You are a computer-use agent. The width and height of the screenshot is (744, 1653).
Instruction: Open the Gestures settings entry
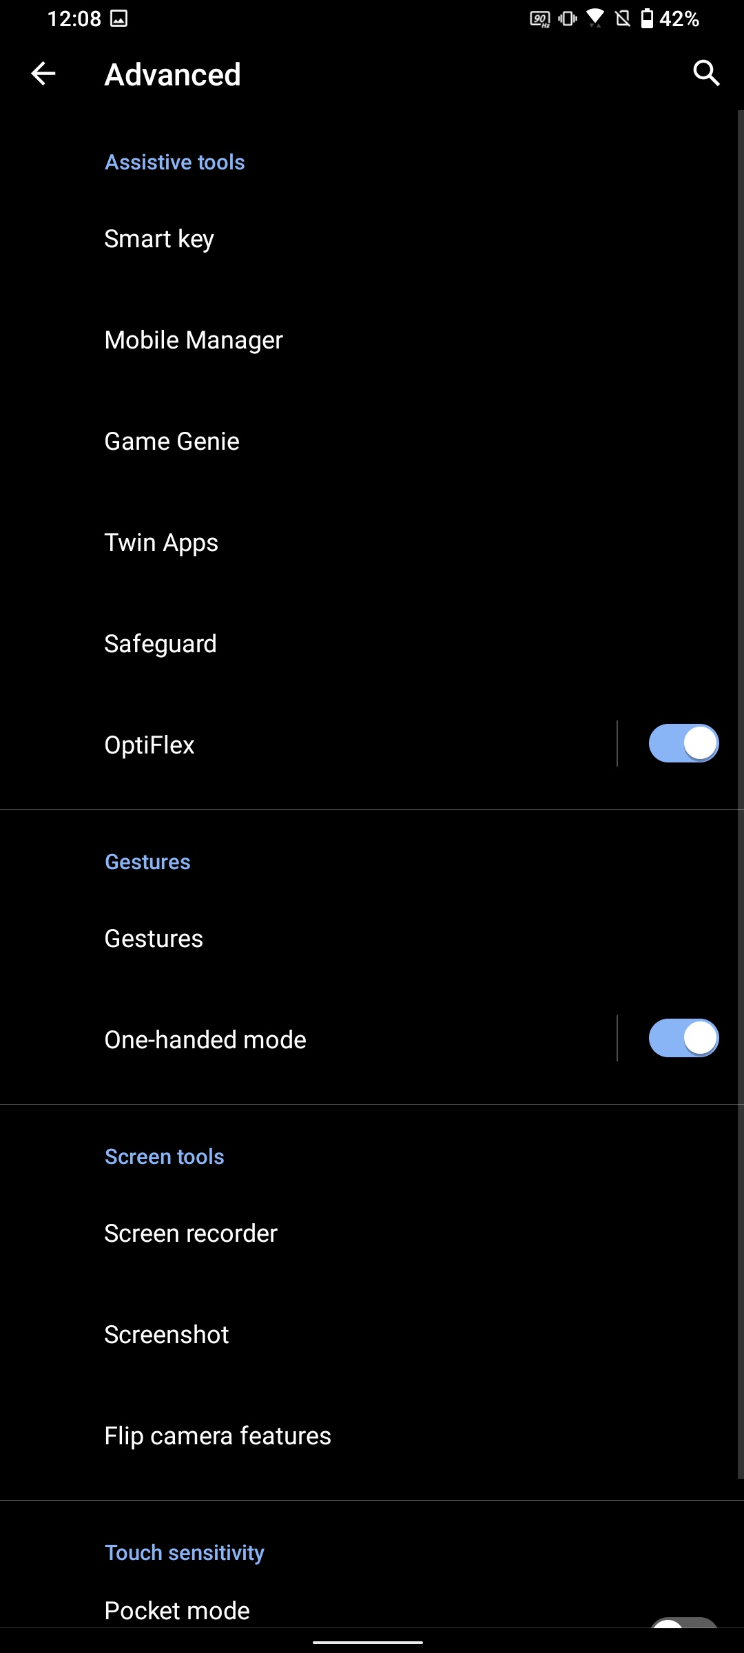tap(154, 939)
